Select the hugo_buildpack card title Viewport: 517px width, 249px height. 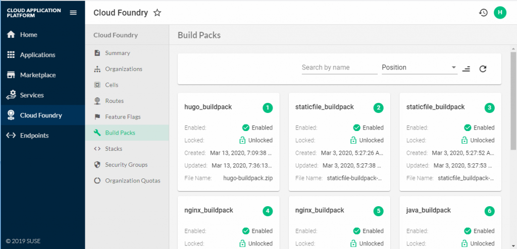[x=208, y=107]
